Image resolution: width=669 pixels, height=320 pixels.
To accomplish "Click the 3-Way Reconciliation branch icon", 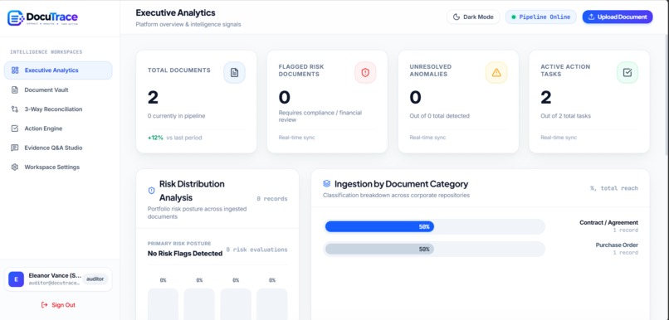I will pyautogui.click(x=15, y=109).
